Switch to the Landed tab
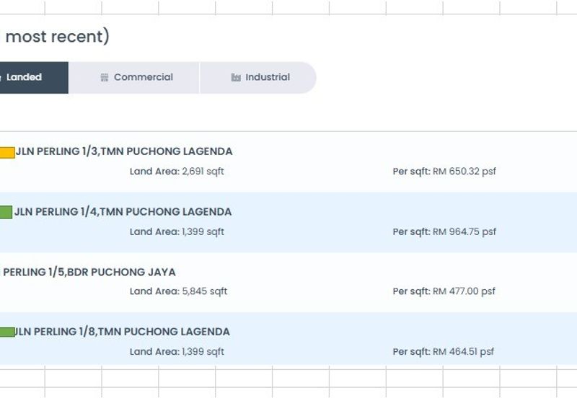The image size is (577, 398). 29,77
